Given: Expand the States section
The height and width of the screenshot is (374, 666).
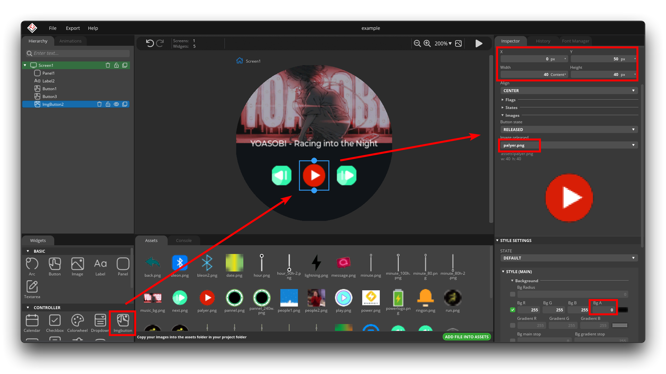Looking at the screenshot, I should coord(503,107).
